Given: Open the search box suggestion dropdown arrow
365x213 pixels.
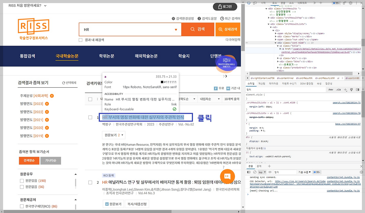Looking at the screenshot, I should coord(176,30).
